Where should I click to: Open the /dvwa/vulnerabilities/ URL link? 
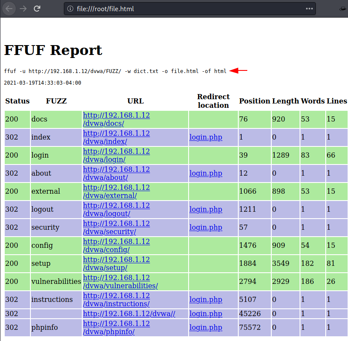(120, 281)
